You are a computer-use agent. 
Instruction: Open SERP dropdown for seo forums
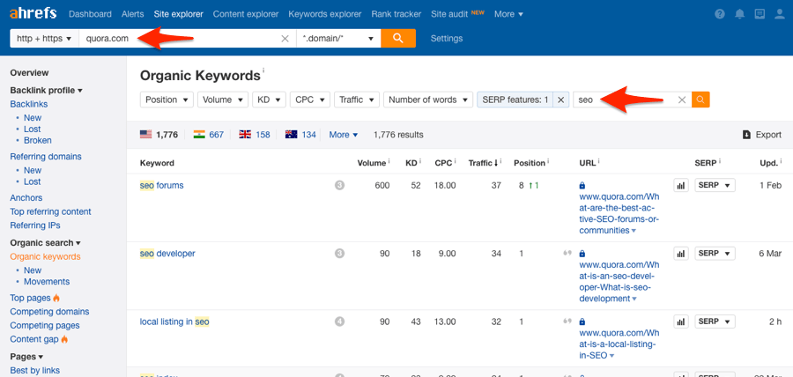coord(715,186)
